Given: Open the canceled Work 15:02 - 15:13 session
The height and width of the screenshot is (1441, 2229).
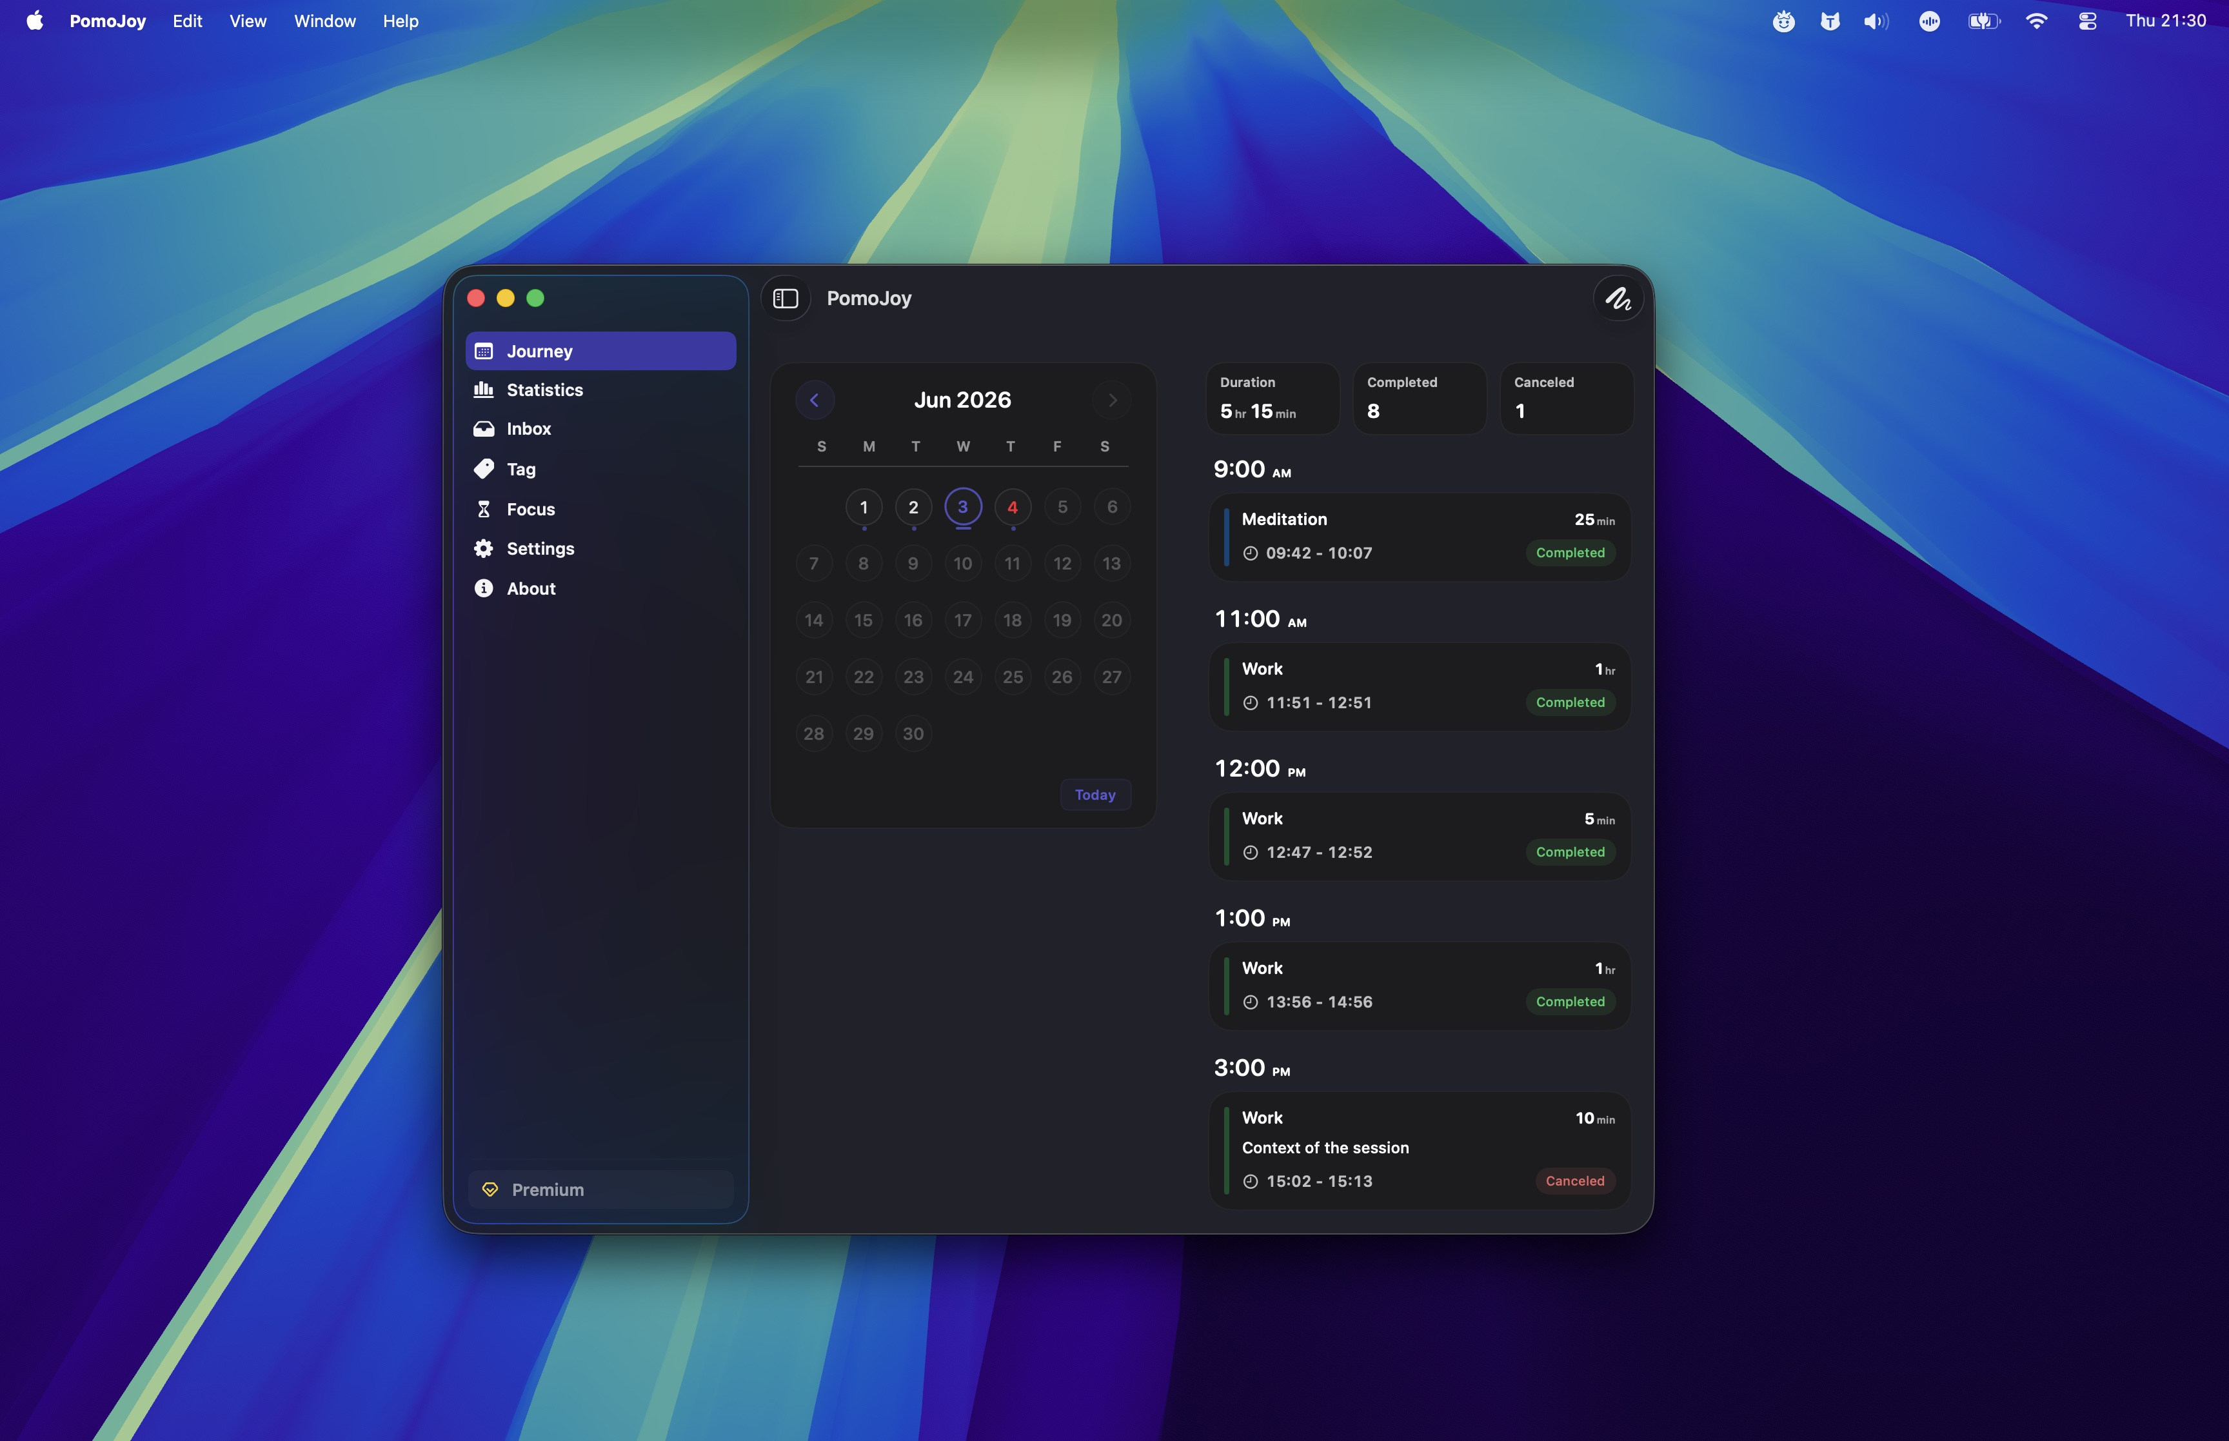Looking at the screenshot, I should click(1420, 1151).
